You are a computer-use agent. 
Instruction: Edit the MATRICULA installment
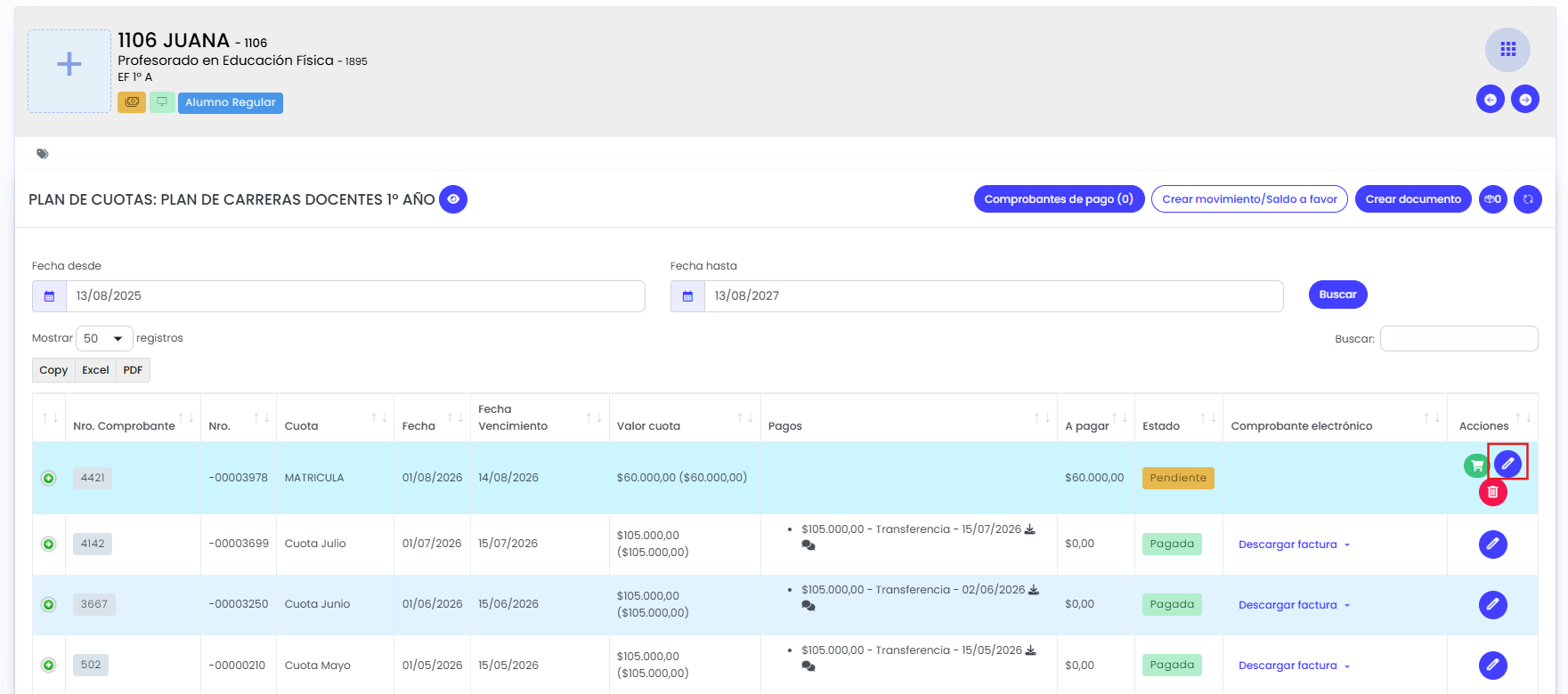[1507, 463]
